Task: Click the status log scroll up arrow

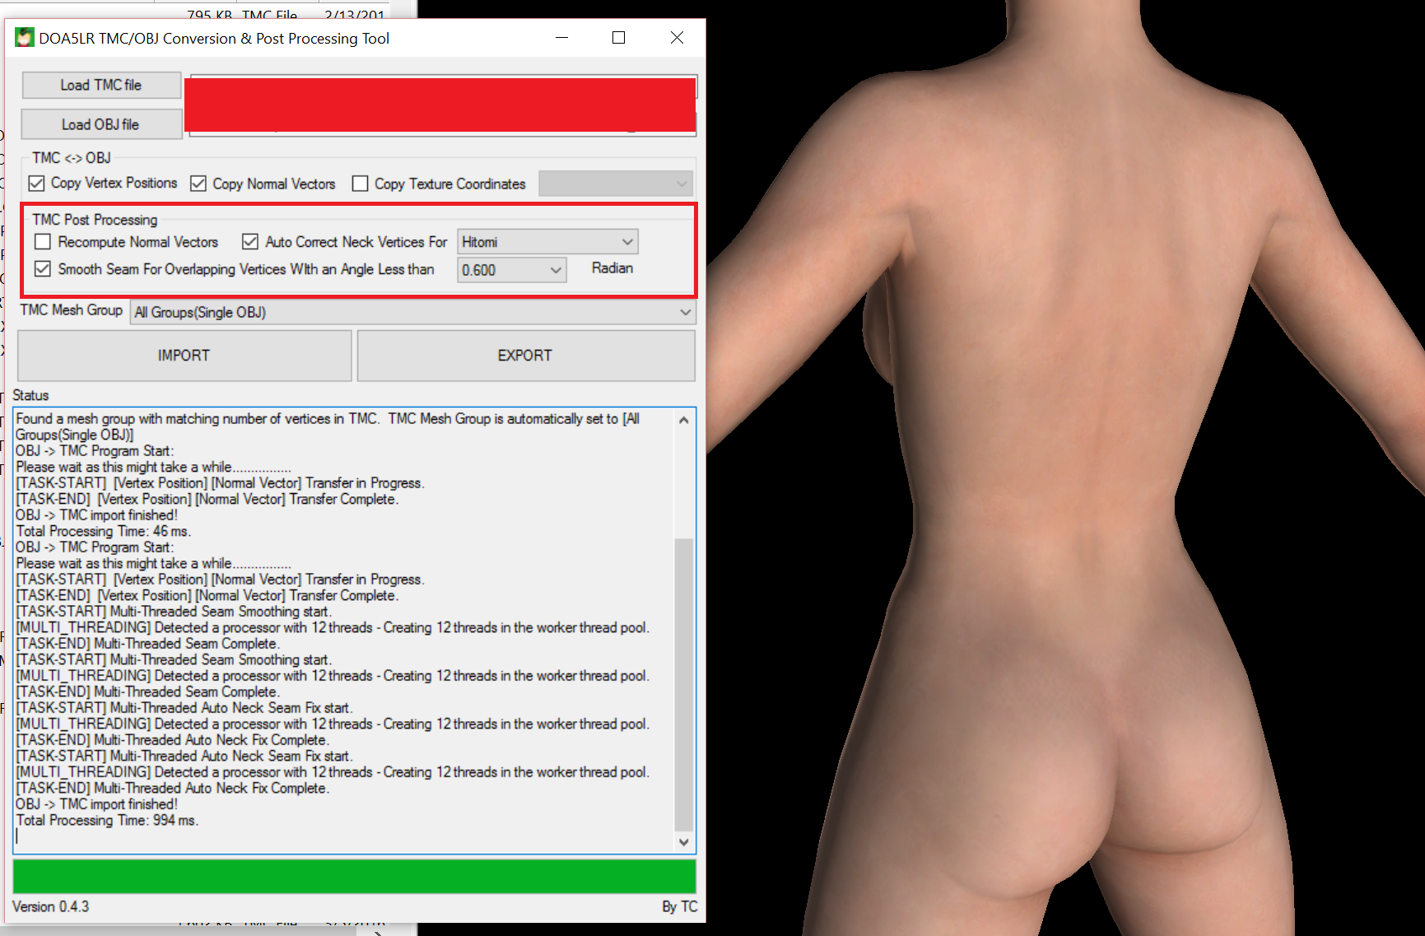Action: point(683,420)
